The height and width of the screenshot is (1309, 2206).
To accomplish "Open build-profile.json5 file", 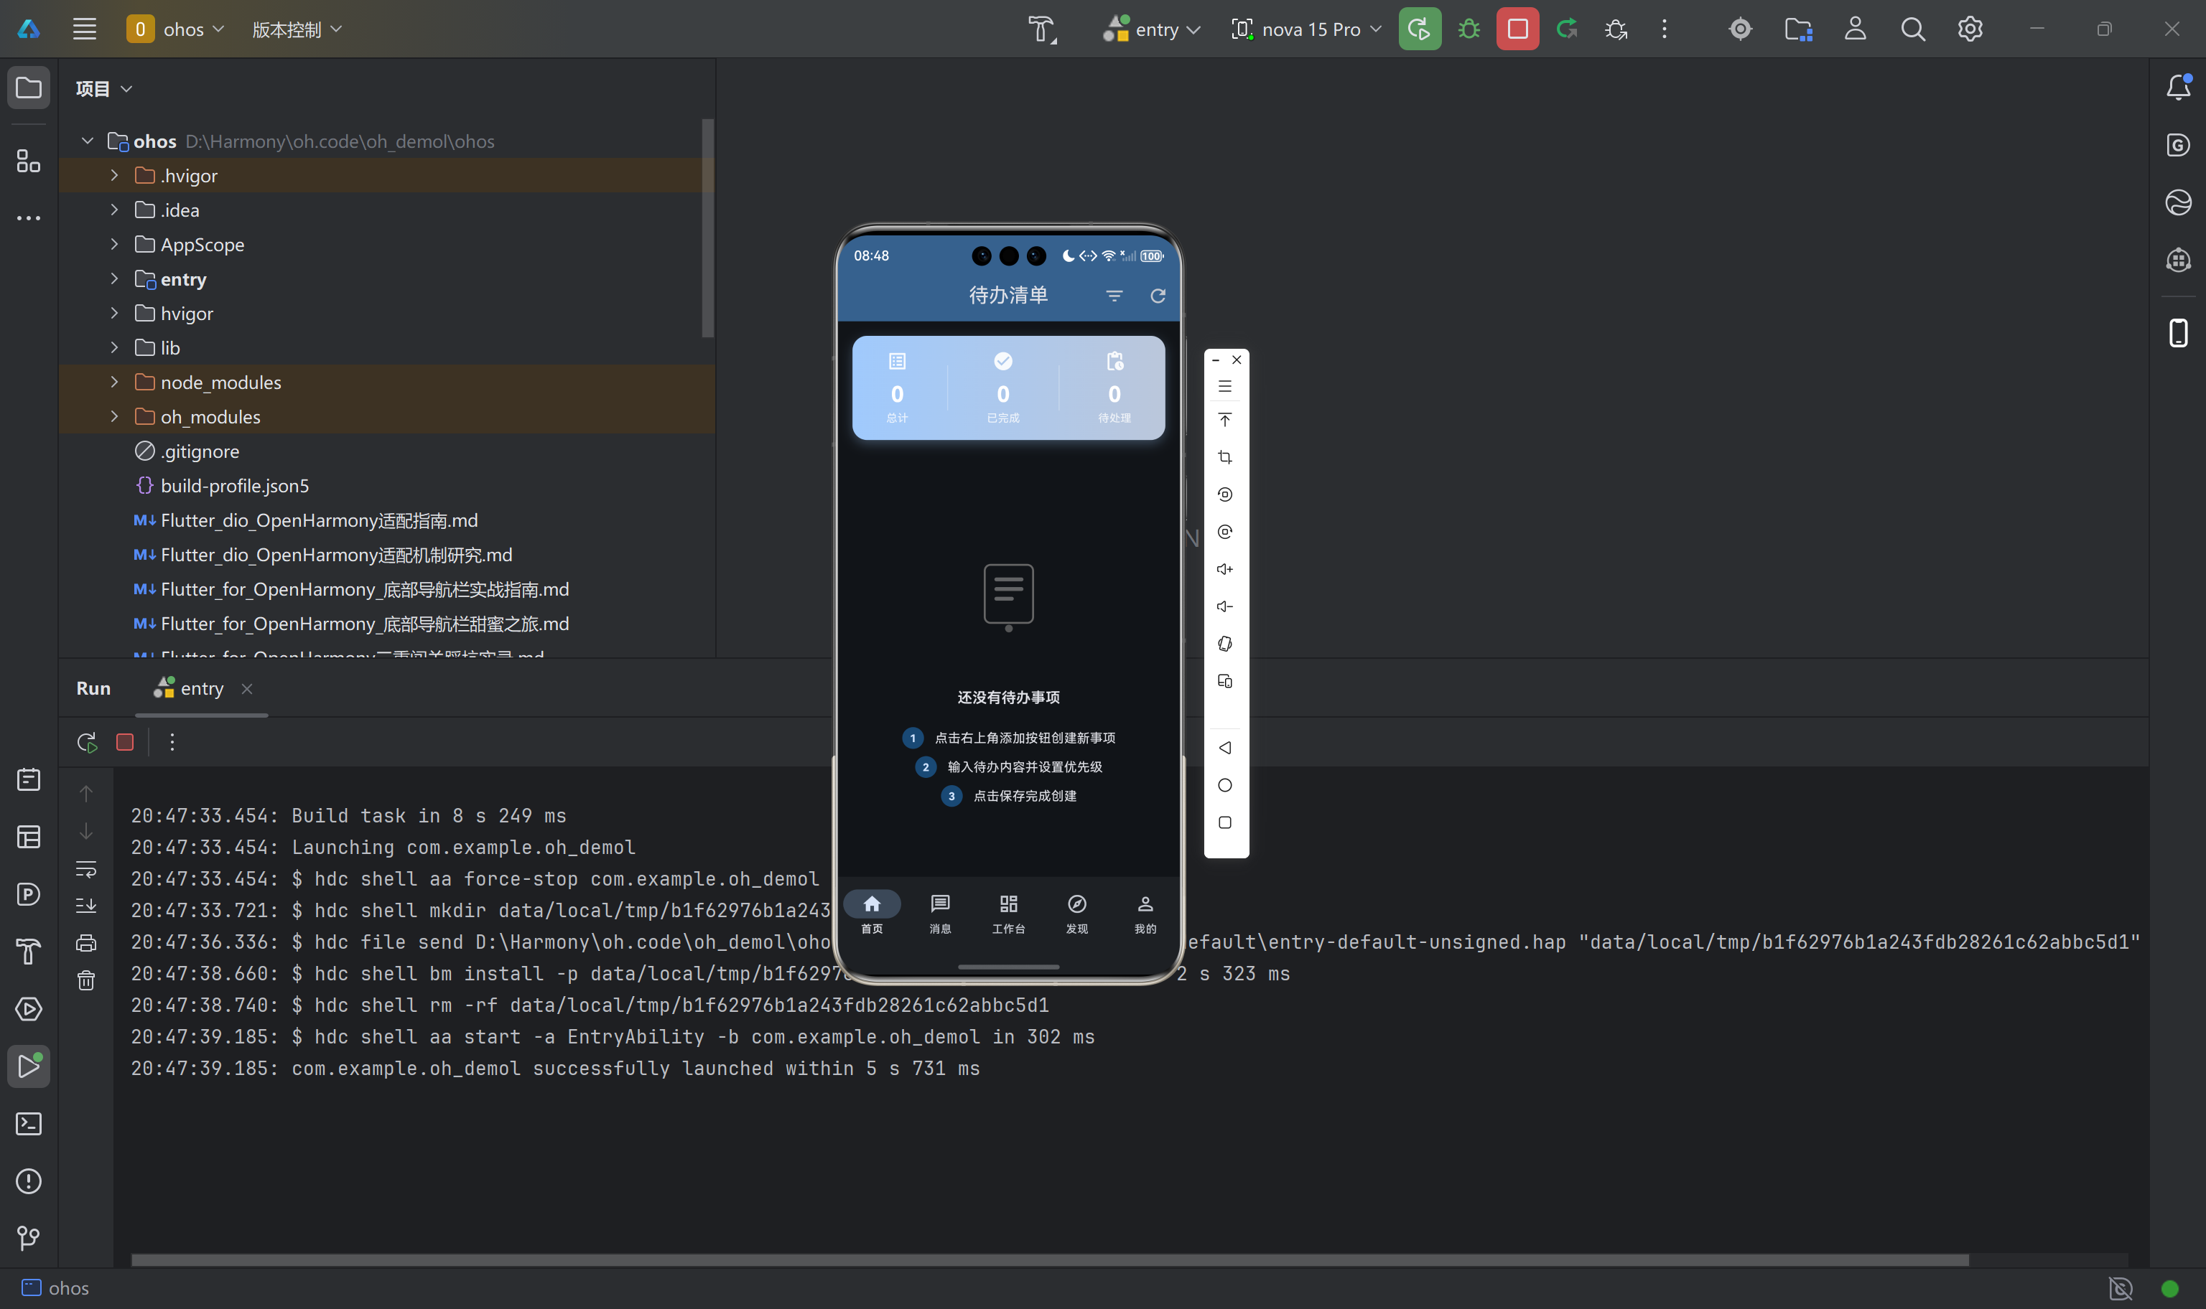I will [x=234, y=486].
